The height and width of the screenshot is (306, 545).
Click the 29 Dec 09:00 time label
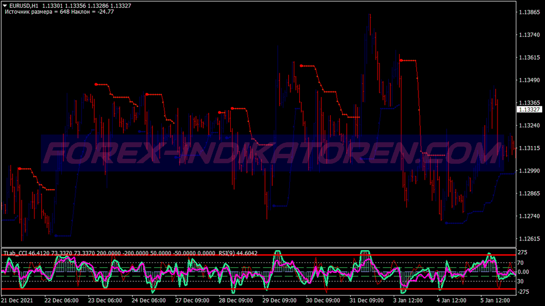click(x=279, y=300)
